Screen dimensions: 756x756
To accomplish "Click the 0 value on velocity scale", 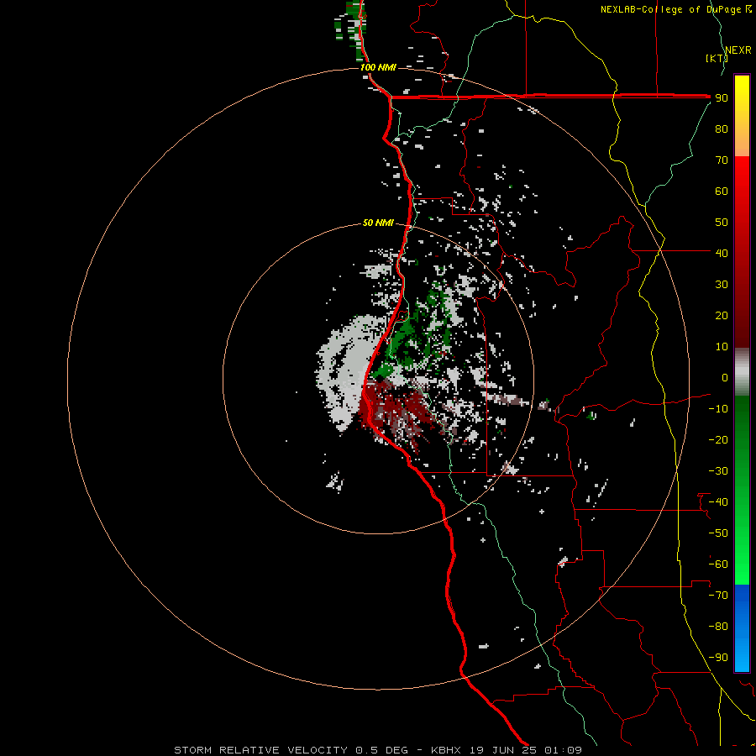I will tap(725, 378).
